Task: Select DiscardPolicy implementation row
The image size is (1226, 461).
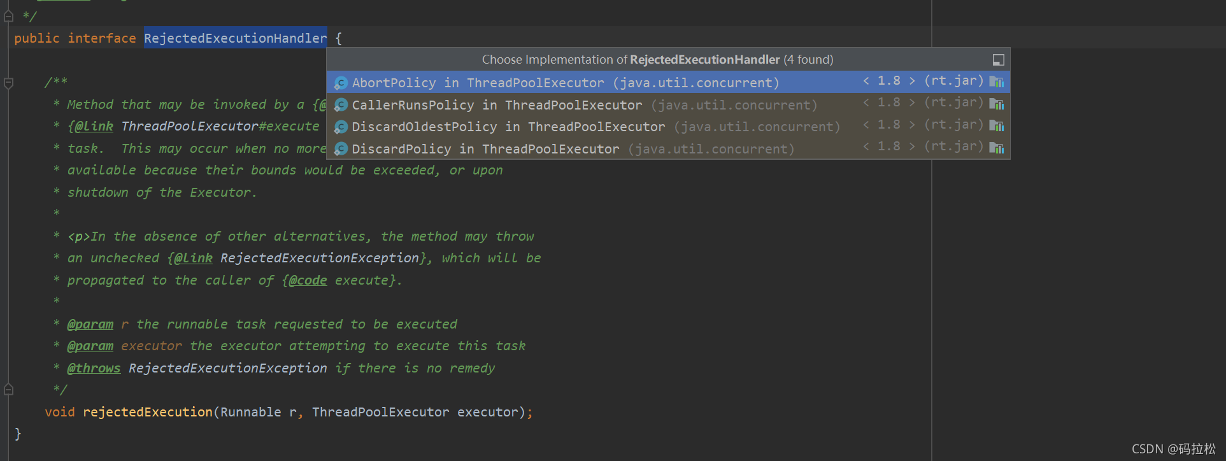Action: click(668, 148)
